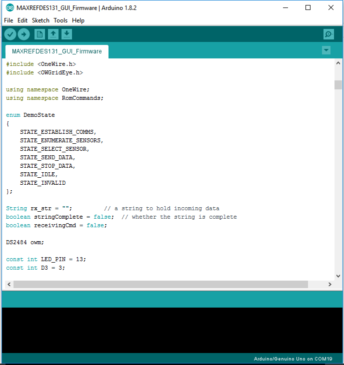Maximize the Arduino IDE window
Viewport: 344px width, 365px height.
(x=308, y=8)
